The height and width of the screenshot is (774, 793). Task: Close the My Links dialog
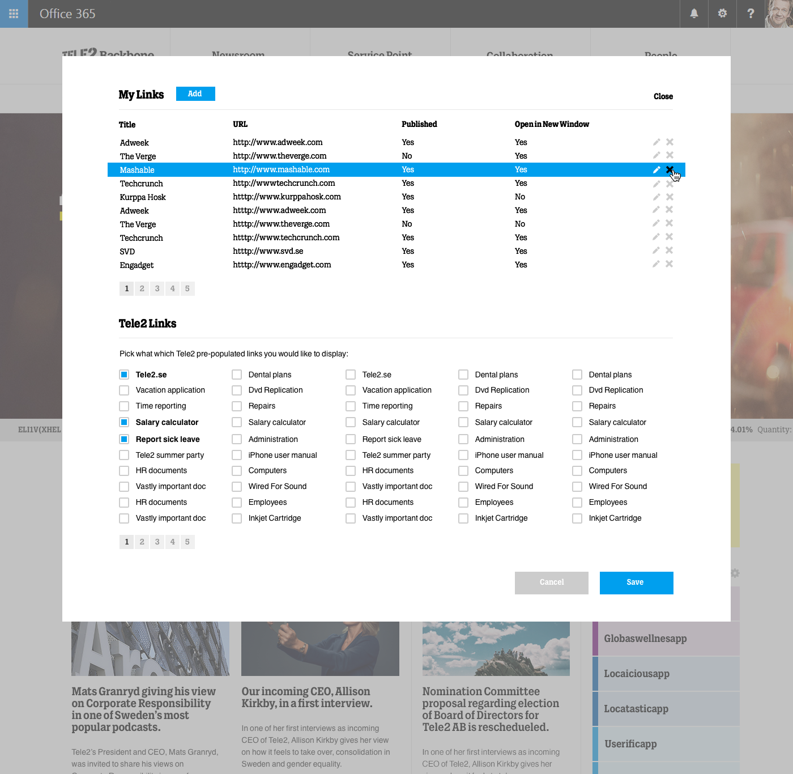663,96
